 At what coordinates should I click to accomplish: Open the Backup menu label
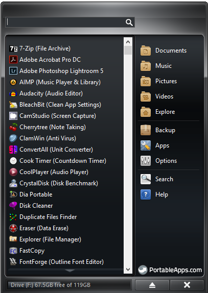(x=165, y=130)
